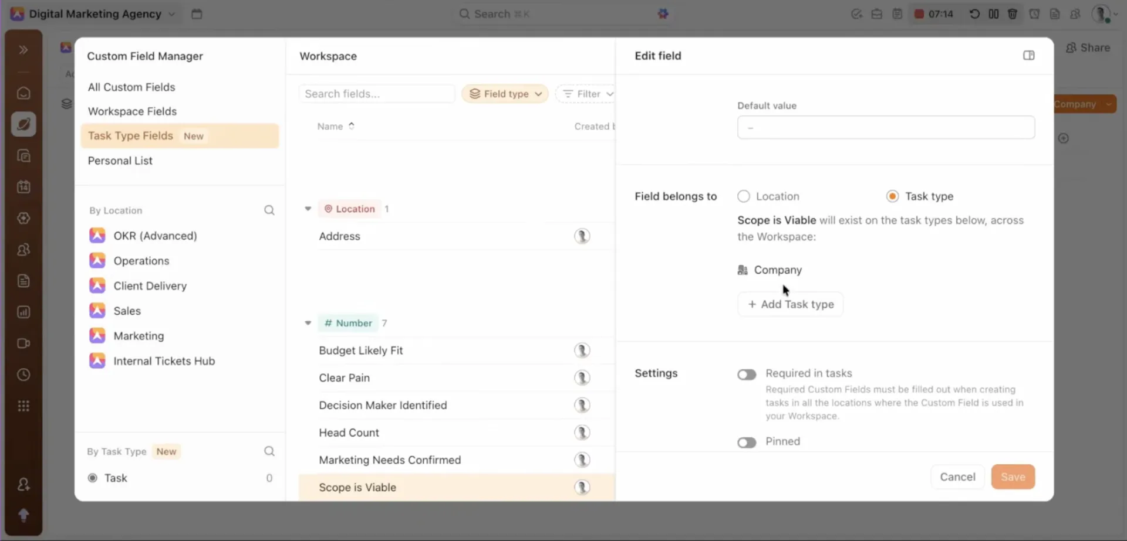Search task types using By Task Type magnifier
The width and height of the screenshot is (1127, 541).
[x=269, y=451]
